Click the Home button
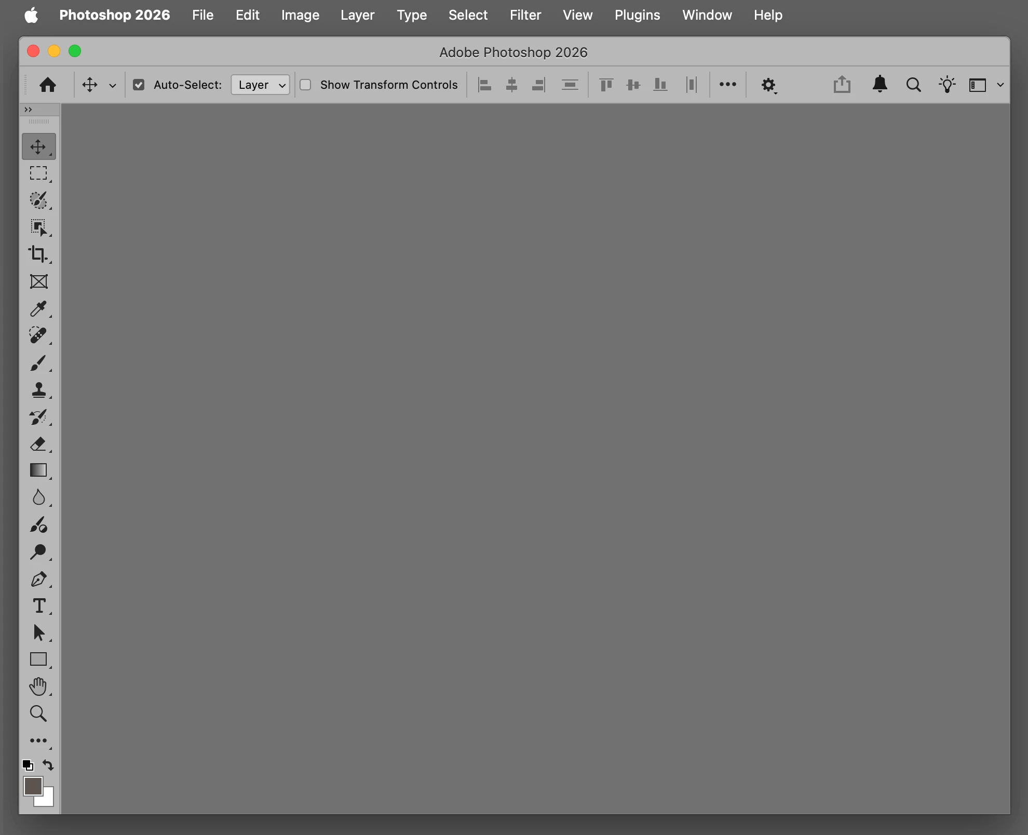The height and width of the screenshot is (835, 1028). [48, 85]
